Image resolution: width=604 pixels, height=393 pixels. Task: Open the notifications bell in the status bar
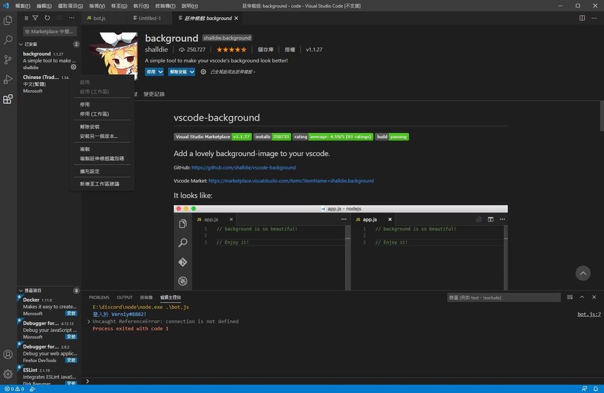coord(596,389)
